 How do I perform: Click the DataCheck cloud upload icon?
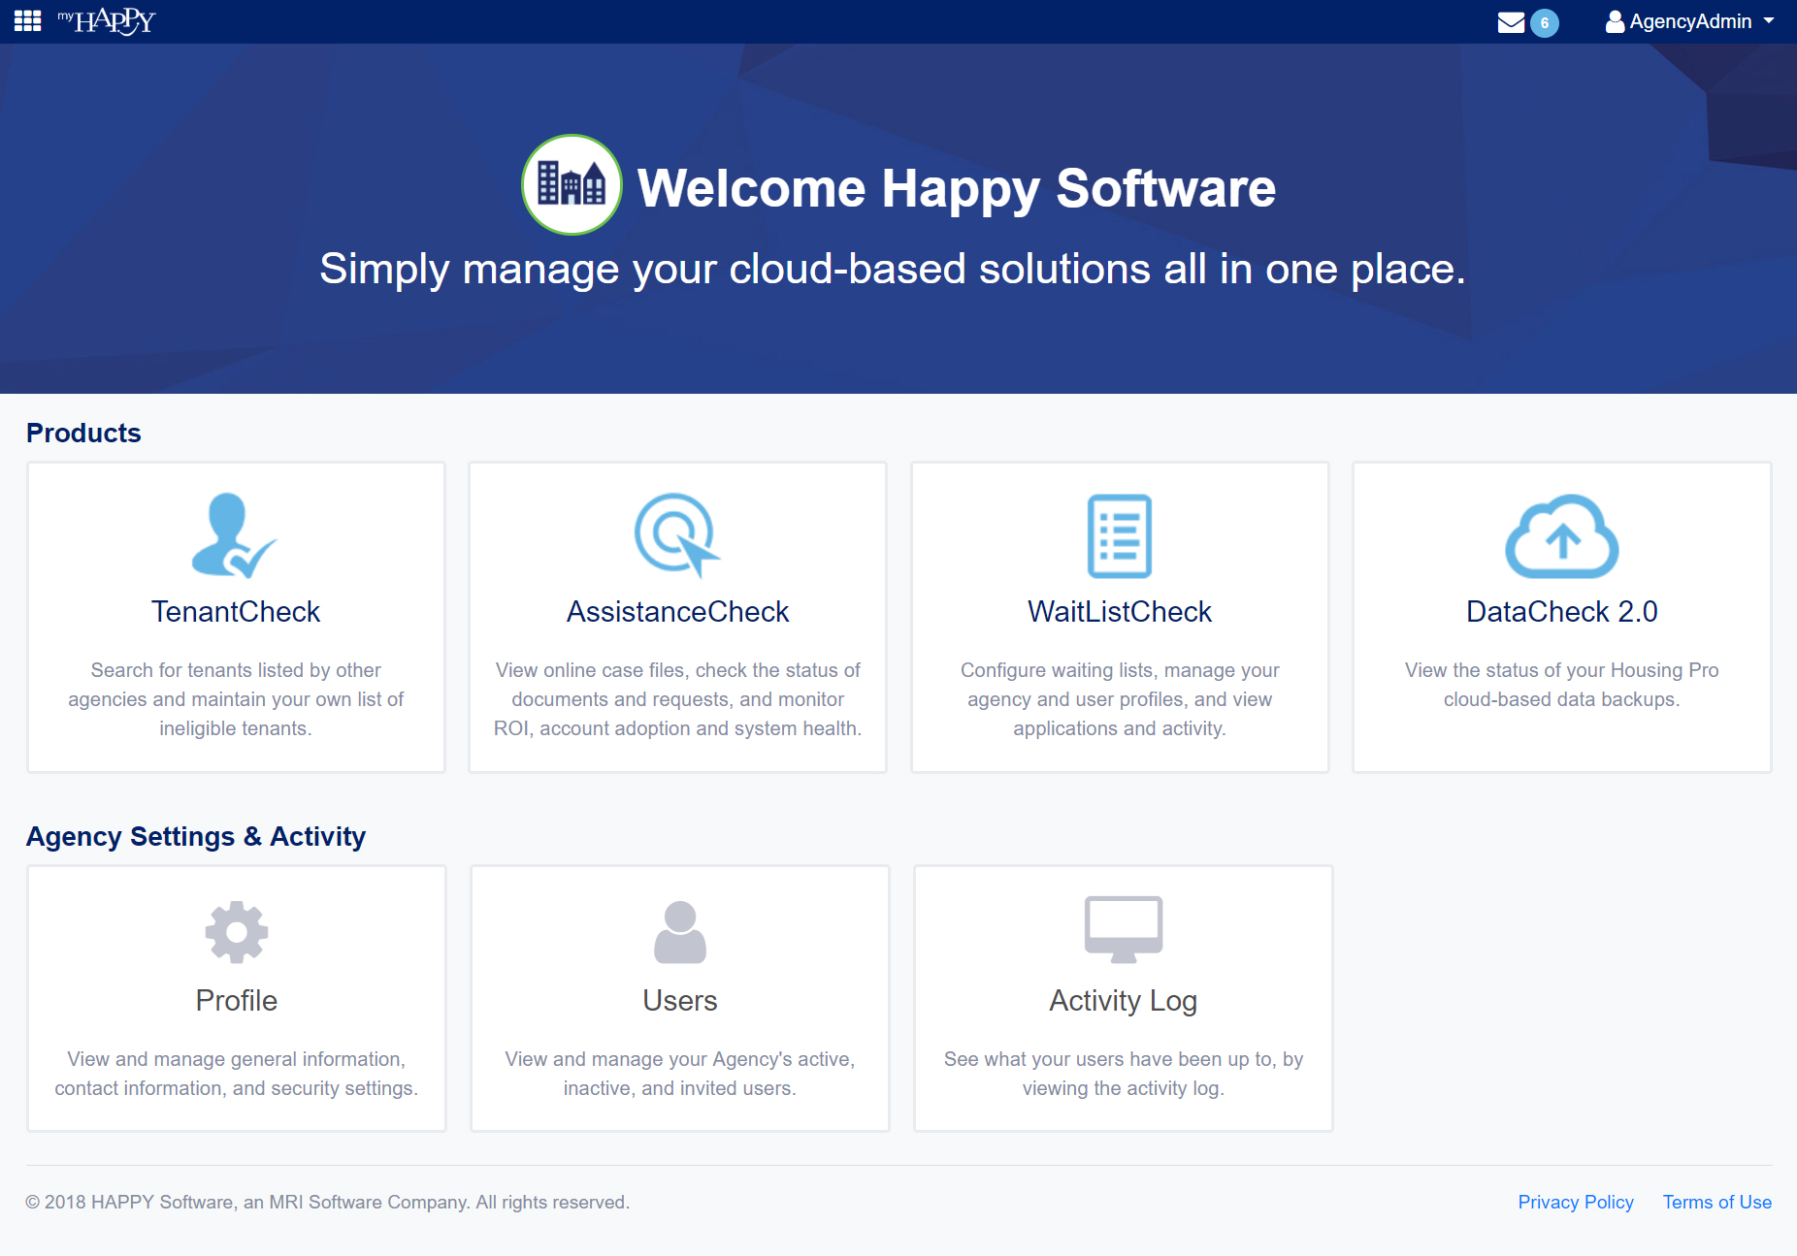coord(1561,535)
